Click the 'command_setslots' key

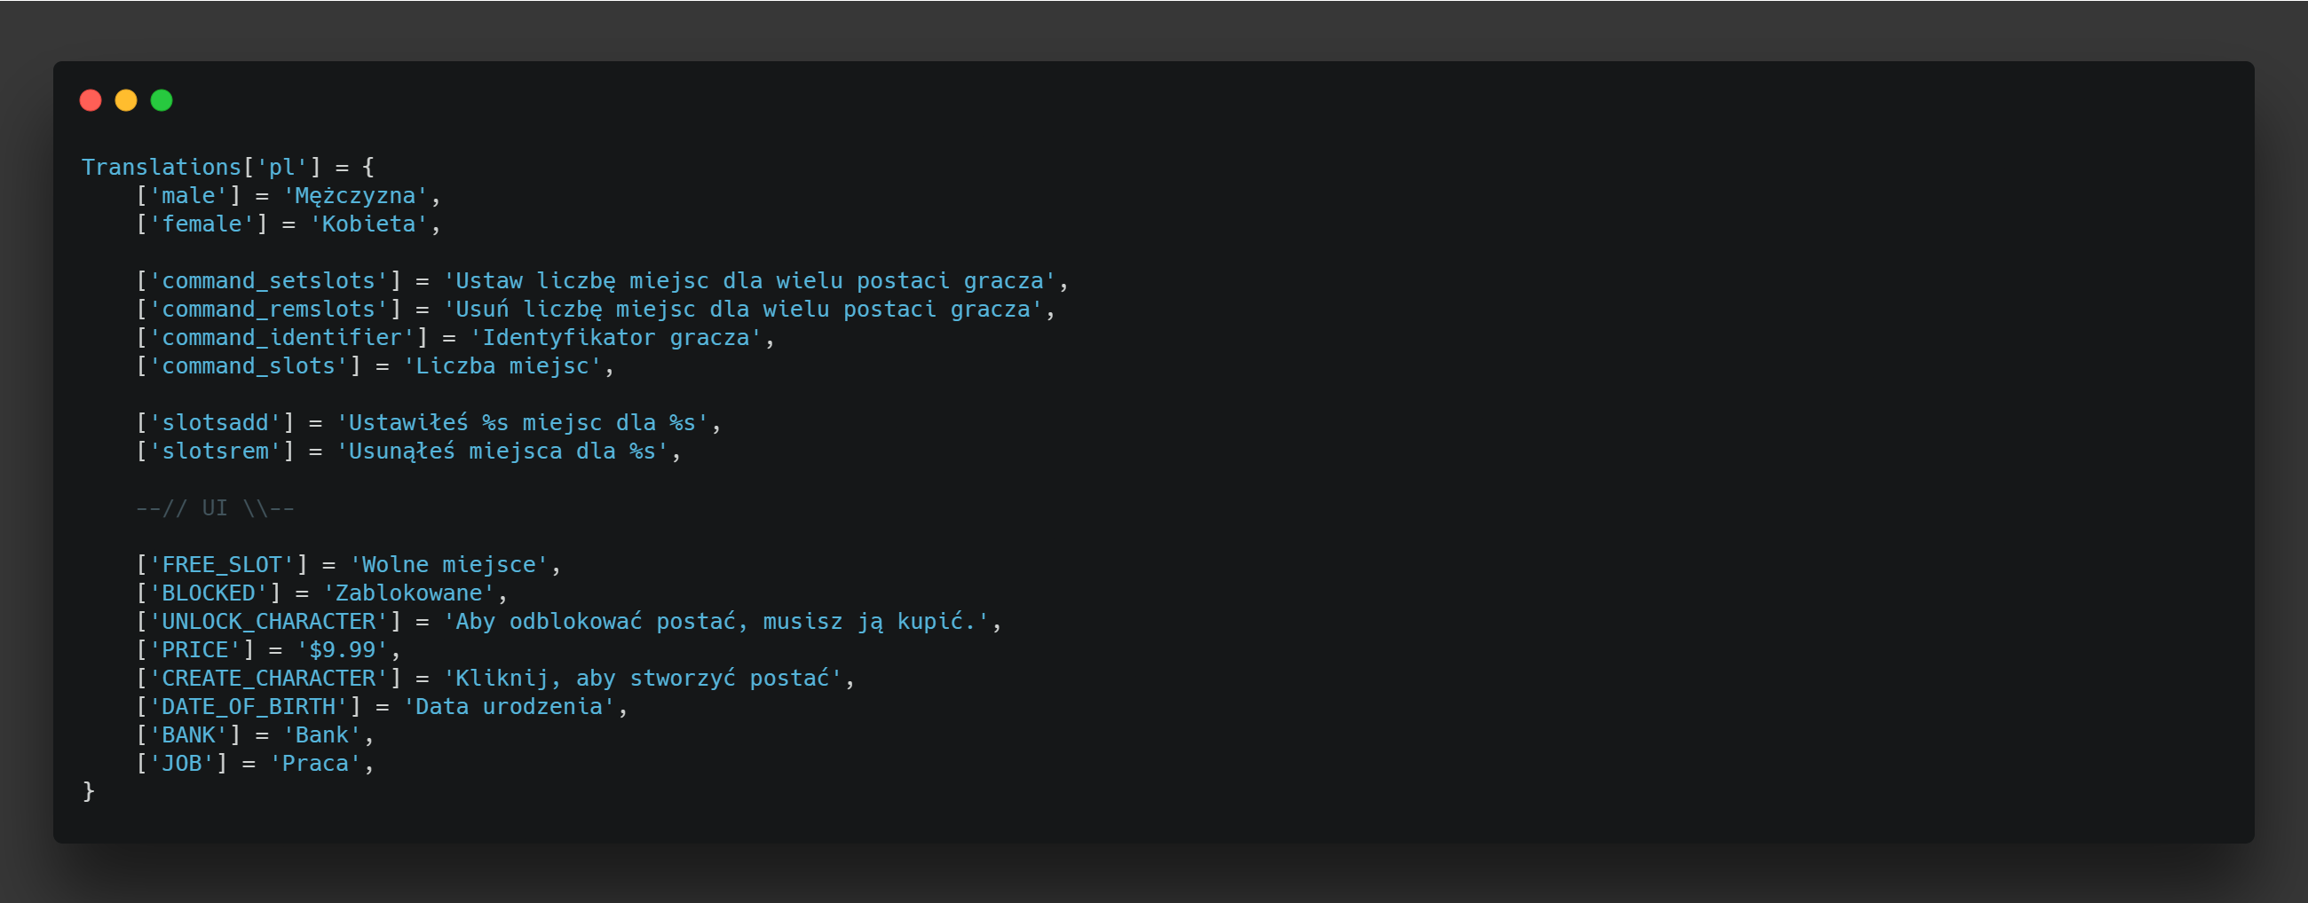click(x=268, y=281)
